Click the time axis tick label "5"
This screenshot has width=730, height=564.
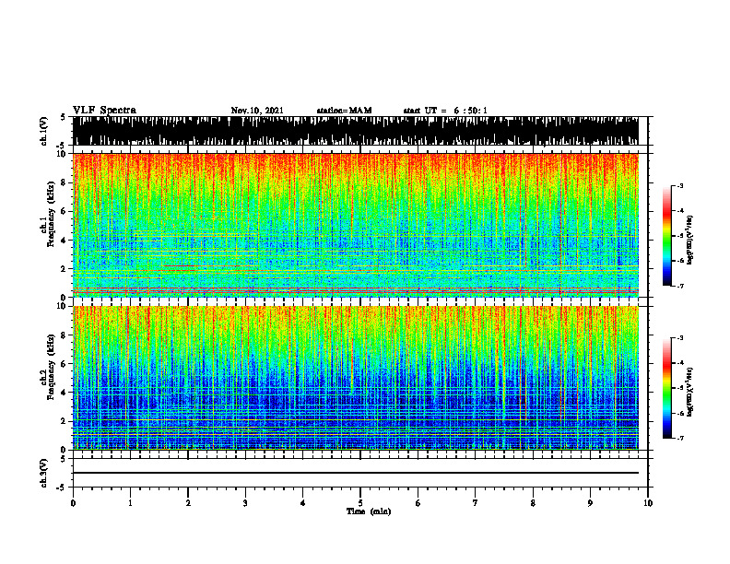pyautogui.click(x=360, y=503)
